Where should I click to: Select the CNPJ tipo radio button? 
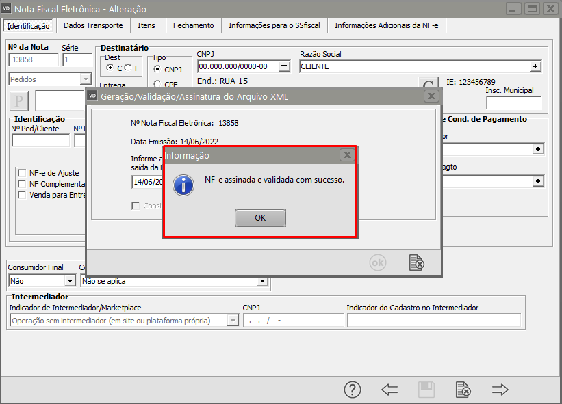pyautogui.click(x=157, y=69)
